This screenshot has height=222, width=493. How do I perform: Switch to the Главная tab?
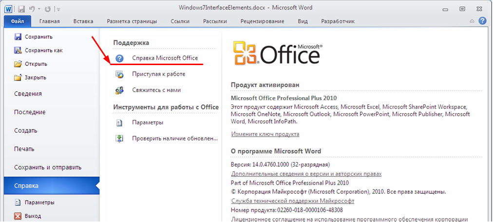(49, 21)
